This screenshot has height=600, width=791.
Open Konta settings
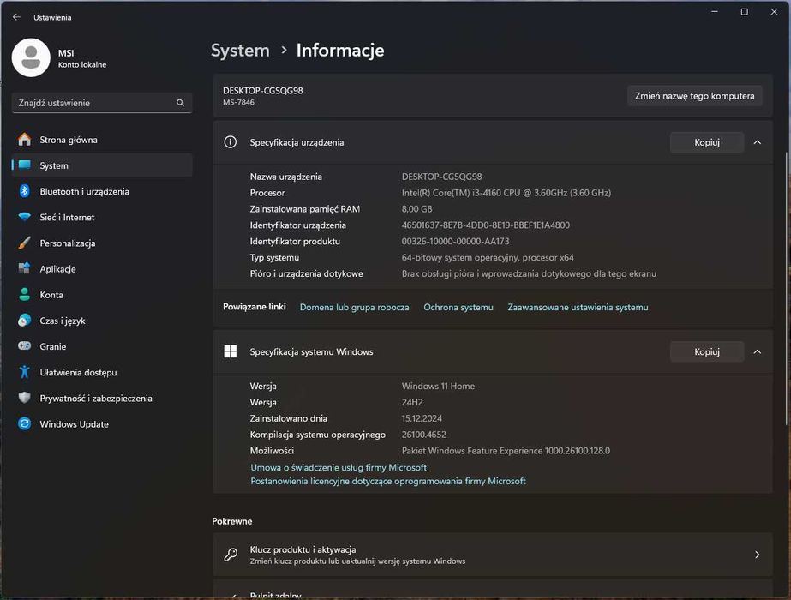(x=102, y=295)
